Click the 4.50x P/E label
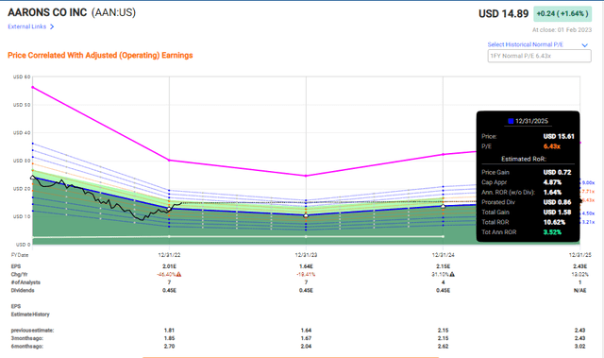 pos(588,213)
